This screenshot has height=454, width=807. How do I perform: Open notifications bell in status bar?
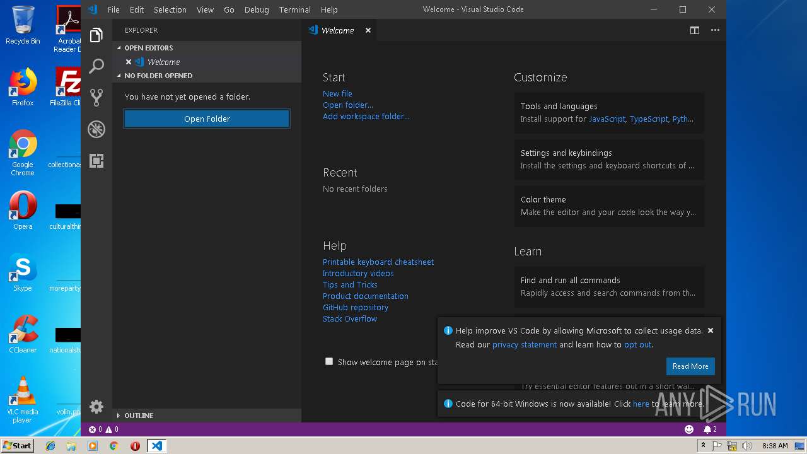710,429
